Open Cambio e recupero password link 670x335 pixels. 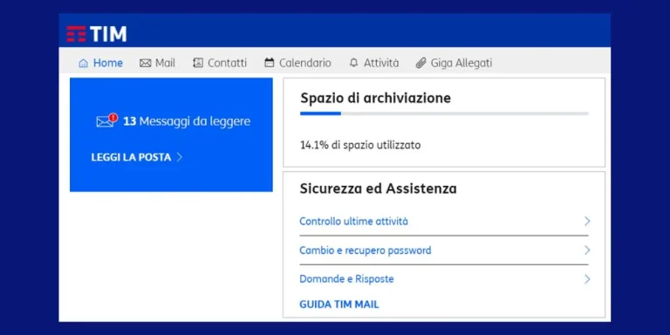pos(366,250)
